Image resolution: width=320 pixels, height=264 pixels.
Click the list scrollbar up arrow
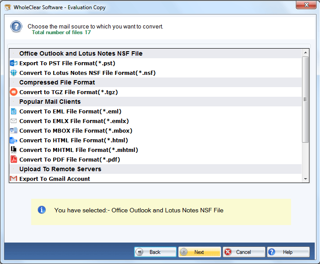(x=306, y=53)
